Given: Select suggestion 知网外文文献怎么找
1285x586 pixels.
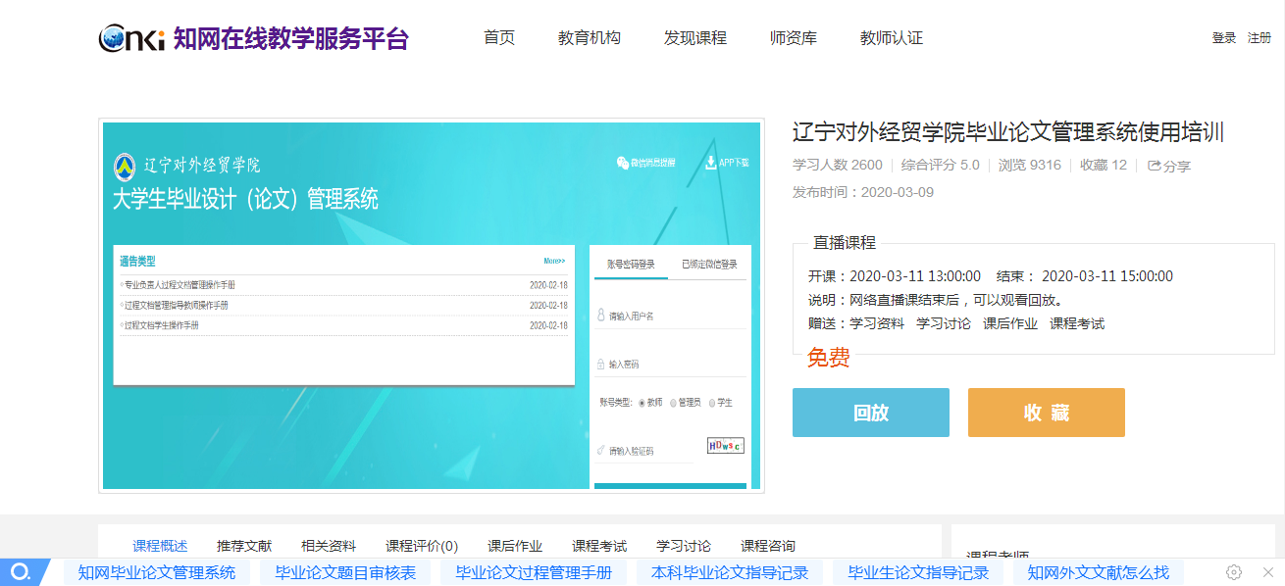Looking at the screenshot, I should point(1099,572).
